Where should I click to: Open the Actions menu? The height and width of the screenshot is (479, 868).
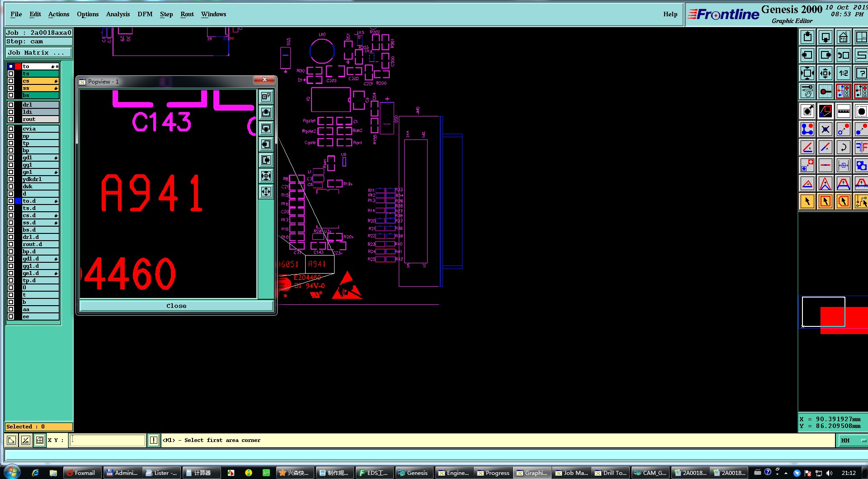pyautogui.click(x=59, y=14)
